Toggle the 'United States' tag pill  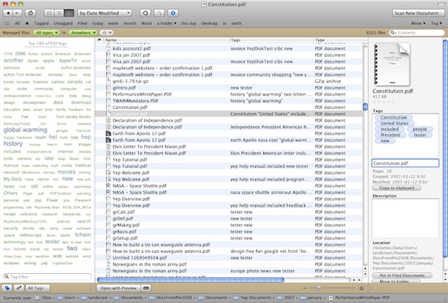coord(393,123)
